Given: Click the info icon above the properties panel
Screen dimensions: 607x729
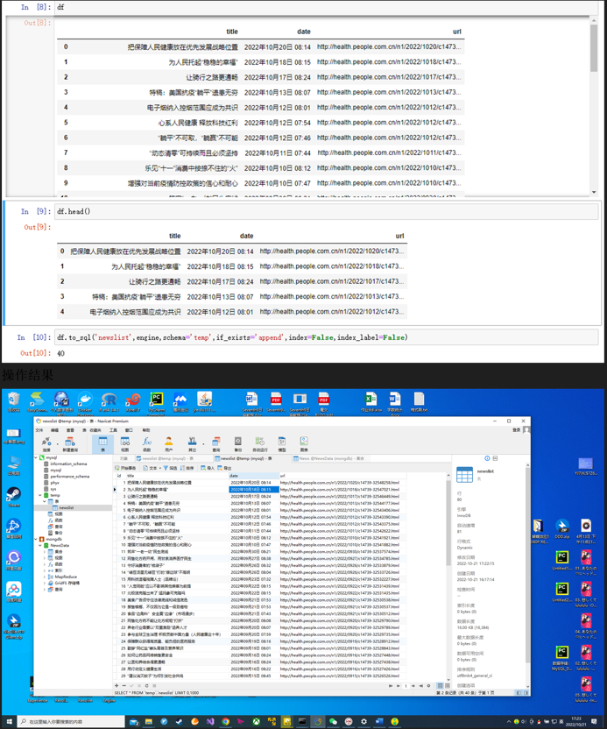Looking at the screenshot, I should (x=487, y=458).
